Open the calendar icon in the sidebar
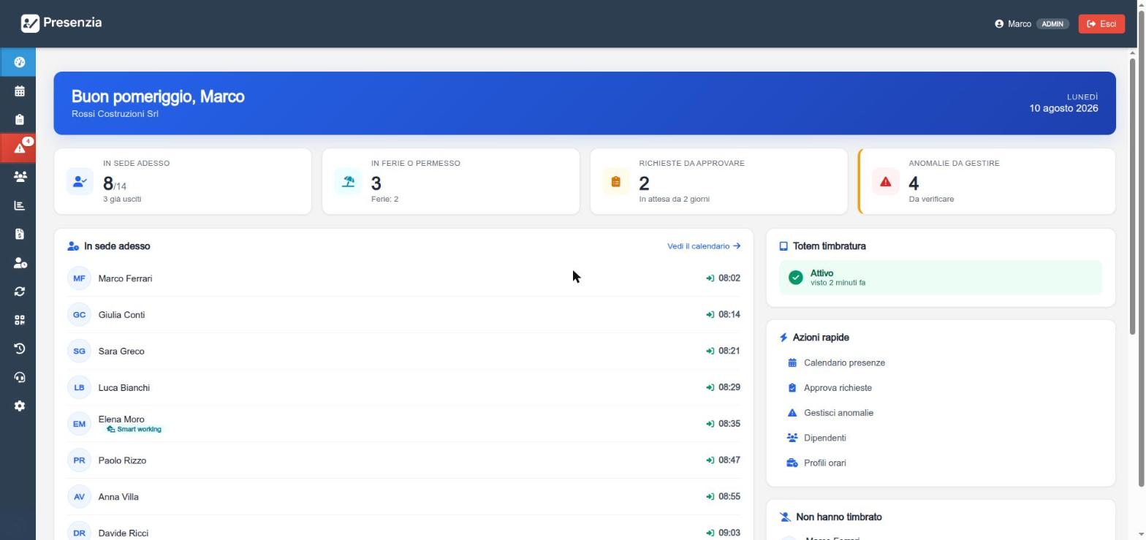Screen dimensions: 1146x540 (x=19, y=91)
